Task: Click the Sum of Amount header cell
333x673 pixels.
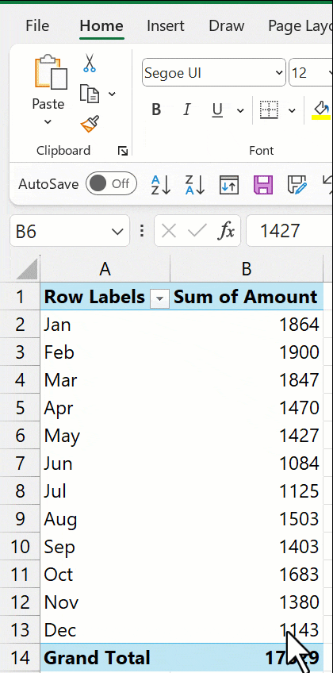Action: [246, 297]
